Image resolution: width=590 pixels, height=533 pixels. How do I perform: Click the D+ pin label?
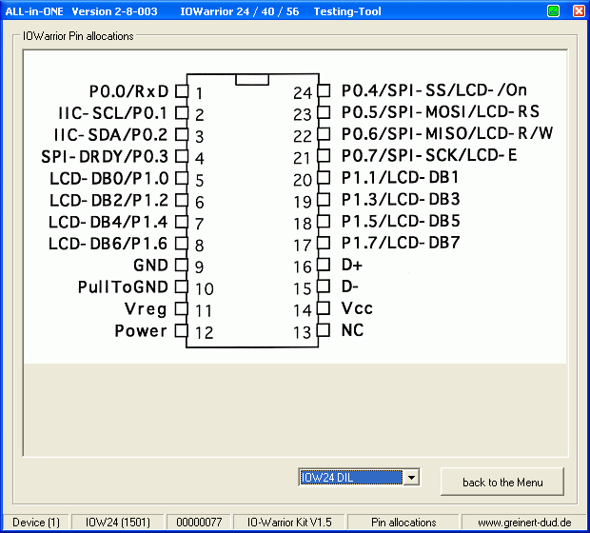(352, 265)
